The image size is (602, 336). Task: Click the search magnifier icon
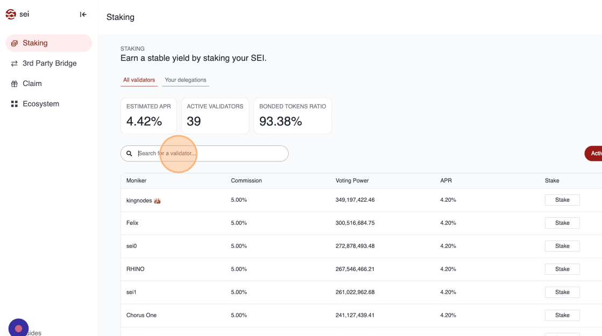pyautogui.click(x=130, y=154)
